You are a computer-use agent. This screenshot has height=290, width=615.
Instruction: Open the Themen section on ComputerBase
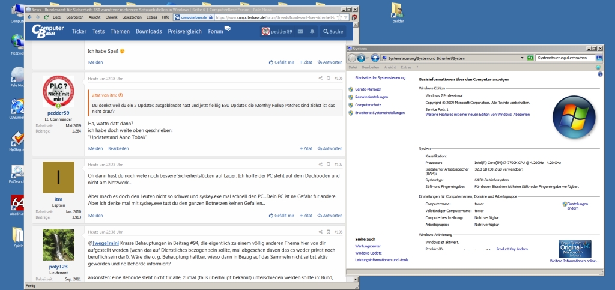point(120,31)
